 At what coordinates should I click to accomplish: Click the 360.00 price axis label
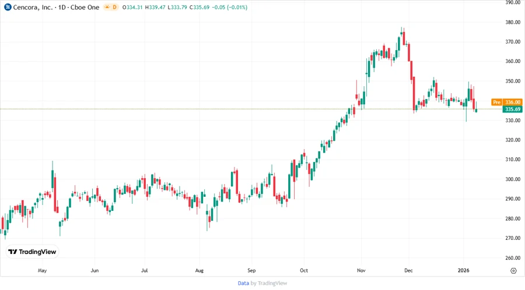tap(513, 61)
